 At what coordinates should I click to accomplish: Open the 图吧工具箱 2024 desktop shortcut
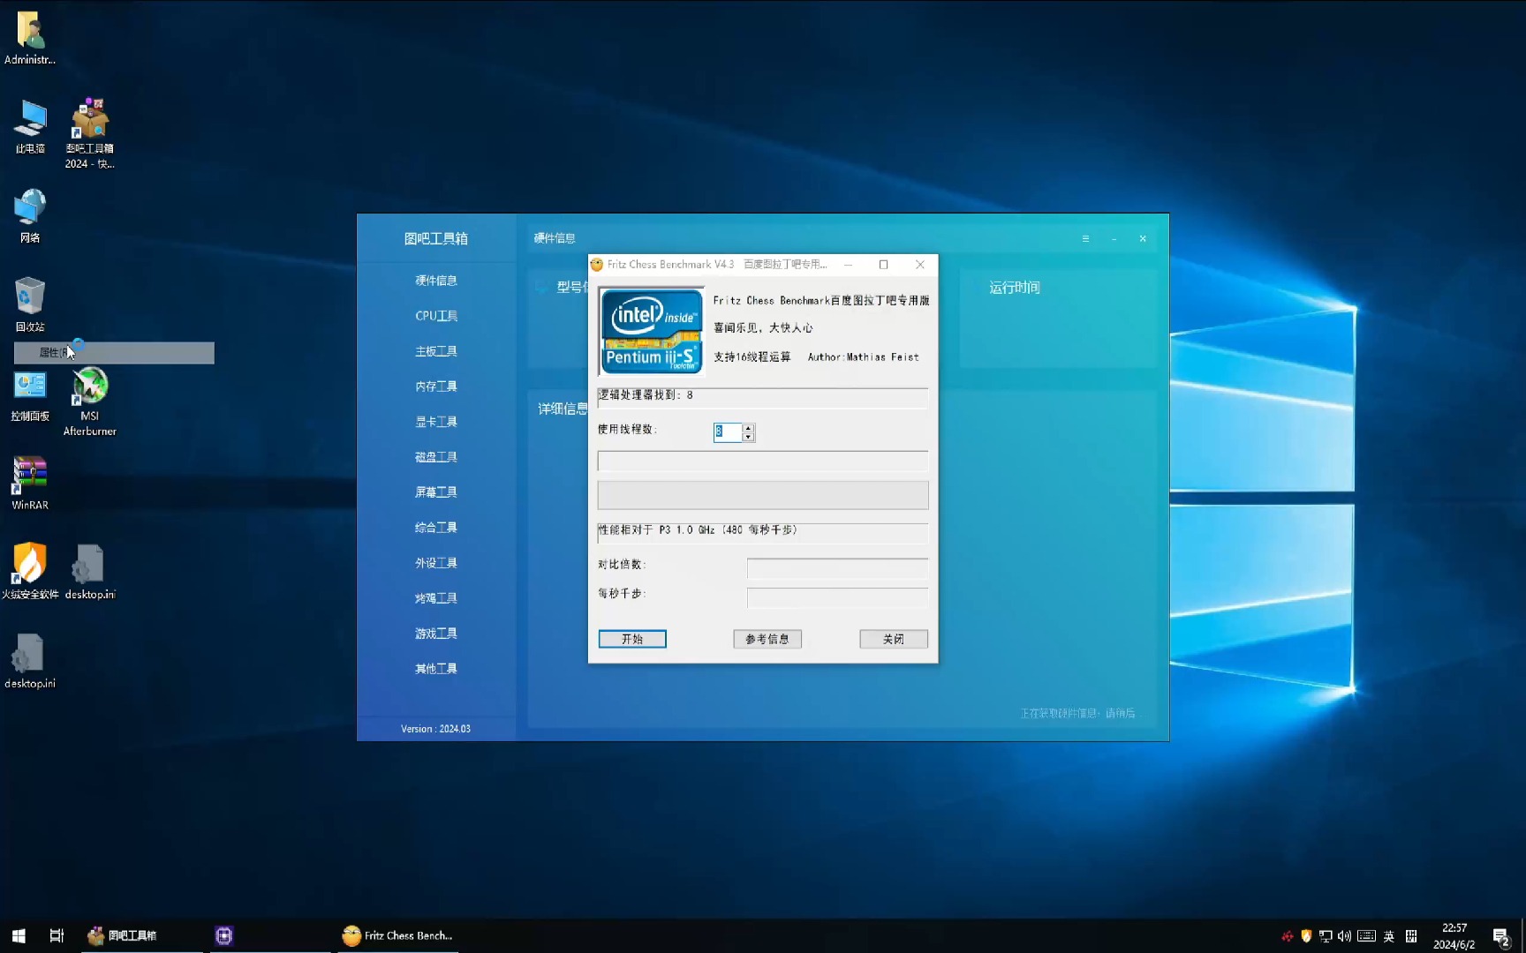point(89,133)
